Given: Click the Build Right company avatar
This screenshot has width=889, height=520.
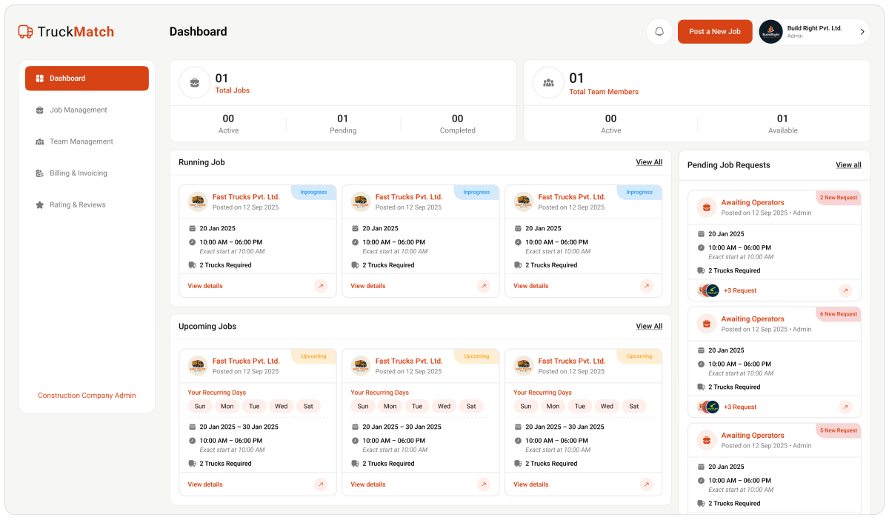Looking at the screenshot, I should [770, 32].
